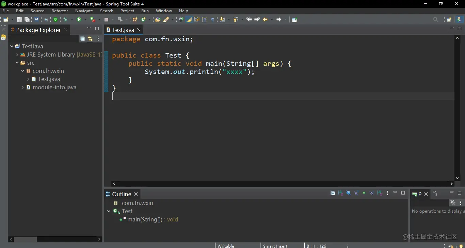Start debugging with the bug icon
465x248 pixels.
(x=66, y=20)
